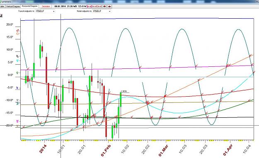Expand the Transit midpoints to dropdown arrow
Screen dimensions: 259x158
(54, 11)
